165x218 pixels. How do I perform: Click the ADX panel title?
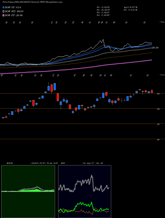63,163
